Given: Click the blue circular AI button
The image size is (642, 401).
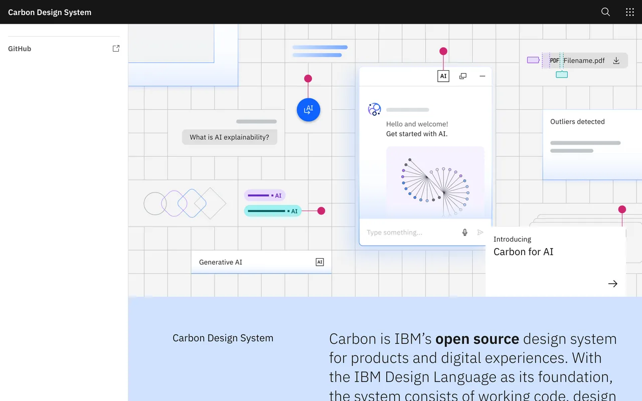Looking at the screenshot, I should (x=308, y=110).
